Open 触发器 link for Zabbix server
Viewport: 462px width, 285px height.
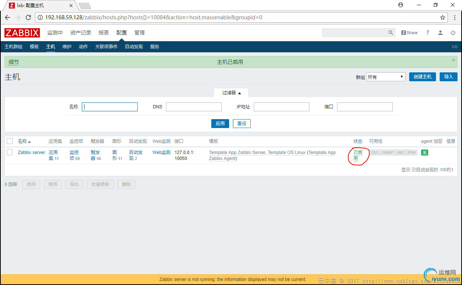96,155
